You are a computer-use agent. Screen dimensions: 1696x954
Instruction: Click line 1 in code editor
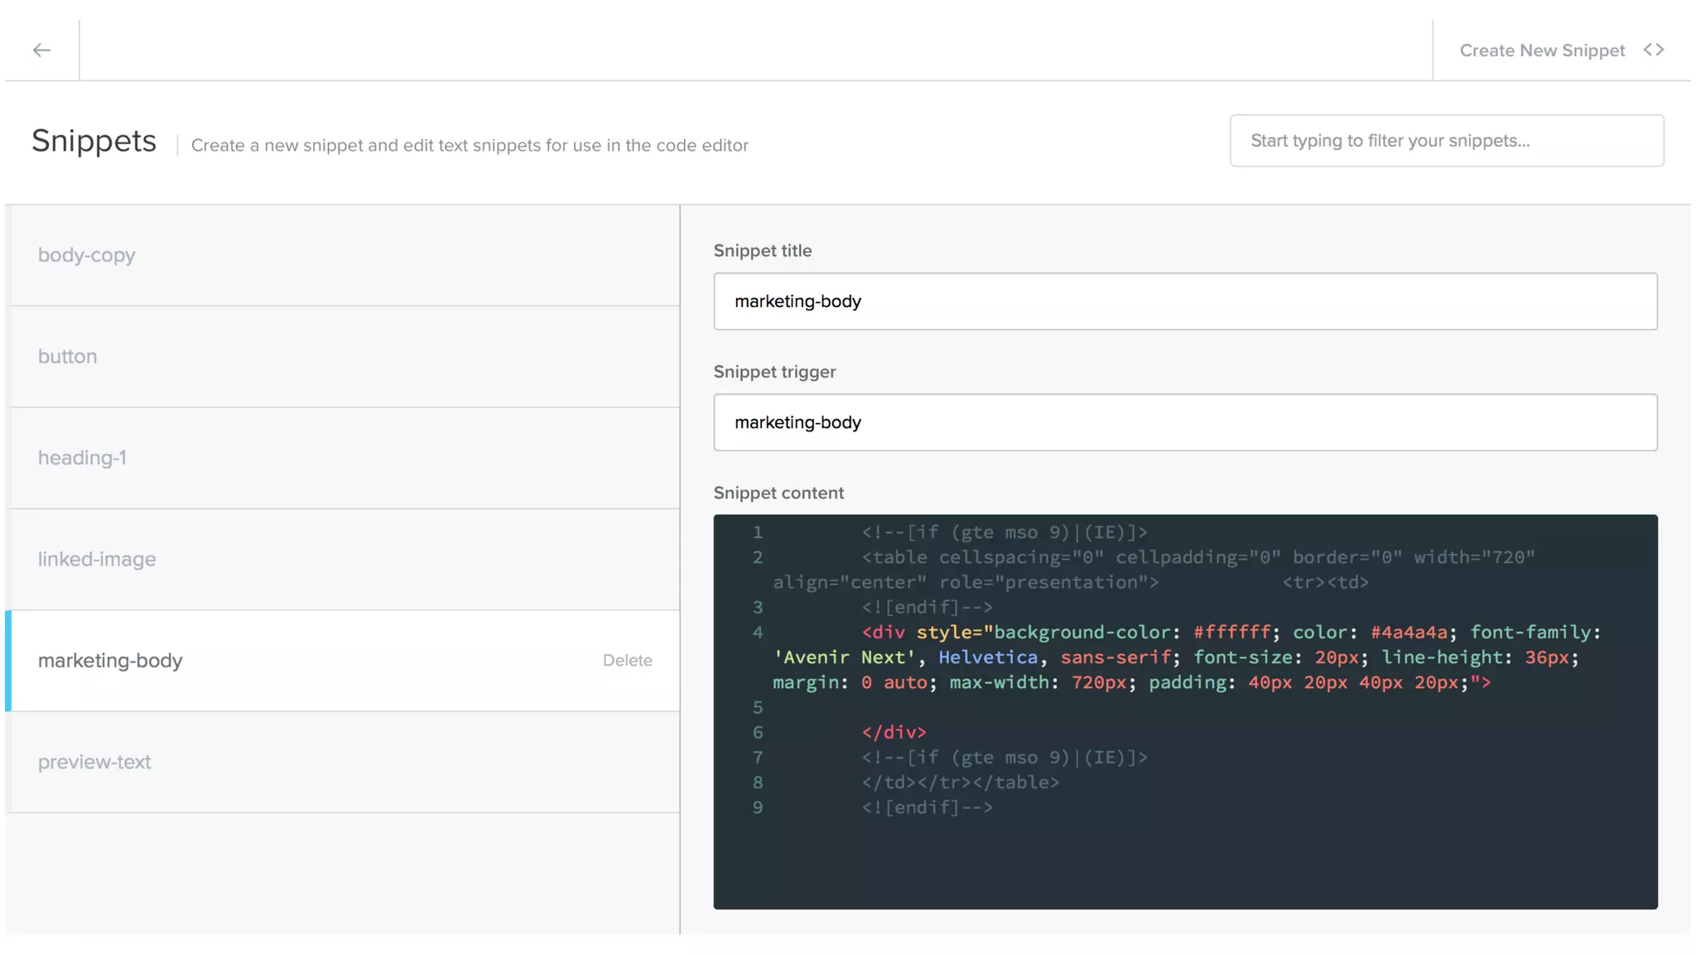click(1004, 532)
